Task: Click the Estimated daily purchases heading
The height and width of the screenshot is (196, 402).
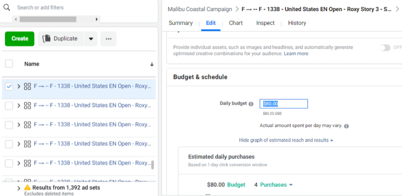Action: [x=221, y=156]
